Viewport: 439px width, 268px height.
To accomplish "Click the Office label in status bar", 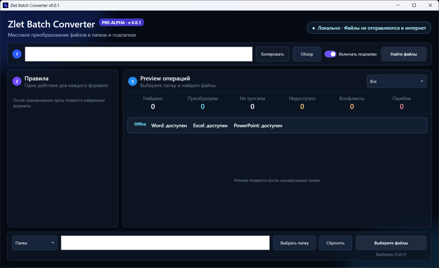I will [140, 124].
